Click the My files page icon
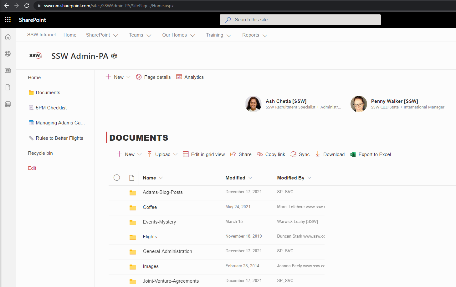Image resolution: width=456 pixels, height=287 pixels. [x=8, y=87]
